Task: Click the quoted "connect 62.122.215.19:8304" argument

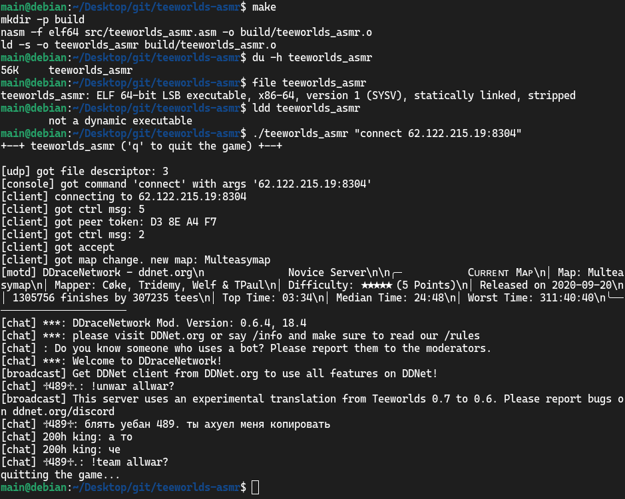Action: (438, 134)
